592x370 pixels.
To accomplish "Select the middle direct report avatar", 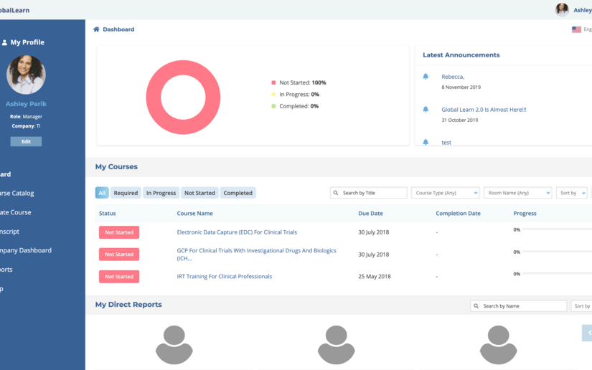I will (x=336, y=345).
